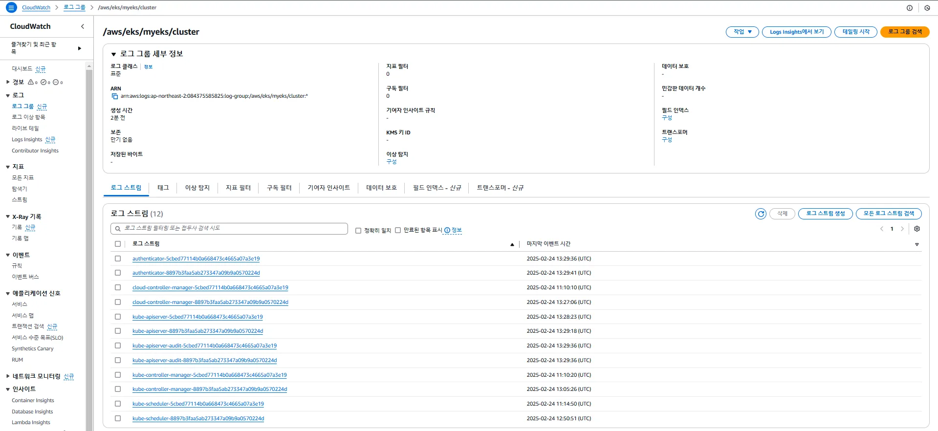This screenshot has width=938, height=431.
Task: Click the 구성 link under 이상 탐지
Action: 392,162
